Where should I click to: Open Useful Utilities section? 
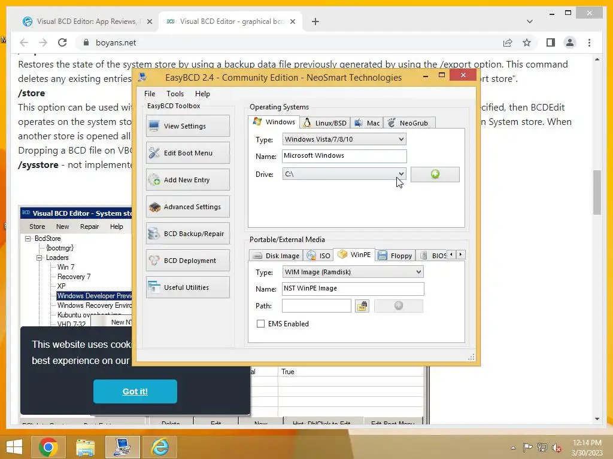[187, 287]
